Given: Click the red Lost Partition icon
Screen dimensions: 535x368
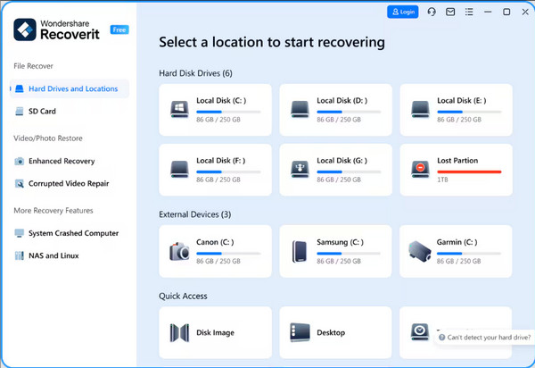Looking at the screenshot, I should point(420,169).
